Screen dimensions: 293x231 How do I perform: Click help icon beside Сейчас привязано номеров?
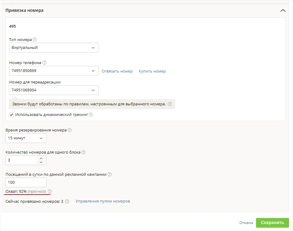[67, 202]
